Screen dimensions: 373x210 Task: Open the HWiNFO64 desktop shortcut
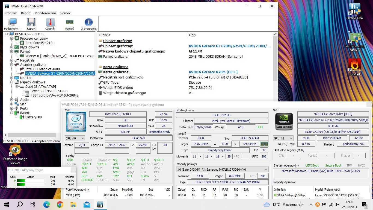point(354,11)
